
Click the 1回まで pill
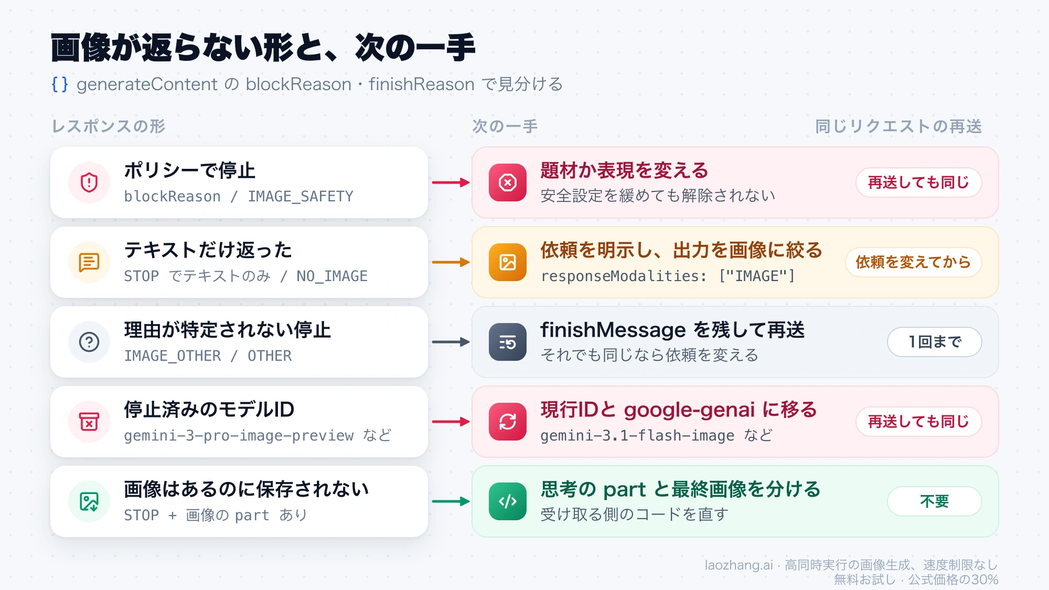[x=935, y=342]
